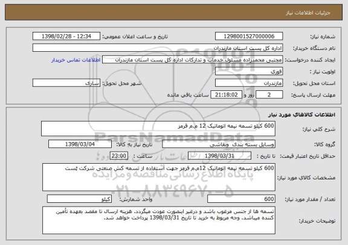The height and width of the screenshot is (245, 348).
Task: Click the حداقل تاریخ اعتبار قیمت label
Action: [x=308, y=156]
